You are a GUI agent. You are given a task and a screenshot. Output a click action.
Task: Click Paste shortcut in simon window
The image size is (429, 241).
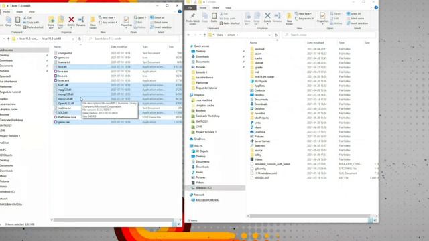[229, 23]
